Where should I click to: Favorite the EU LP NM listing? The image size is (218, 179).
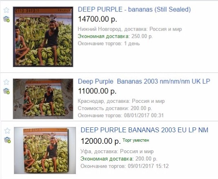(7, 131)
